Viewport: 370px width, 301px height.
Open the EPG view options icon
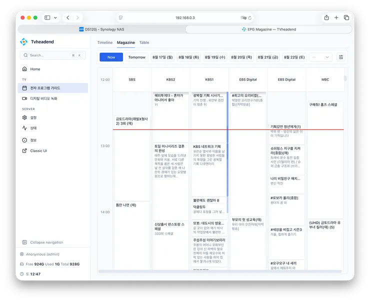click(x=341, y=57)
